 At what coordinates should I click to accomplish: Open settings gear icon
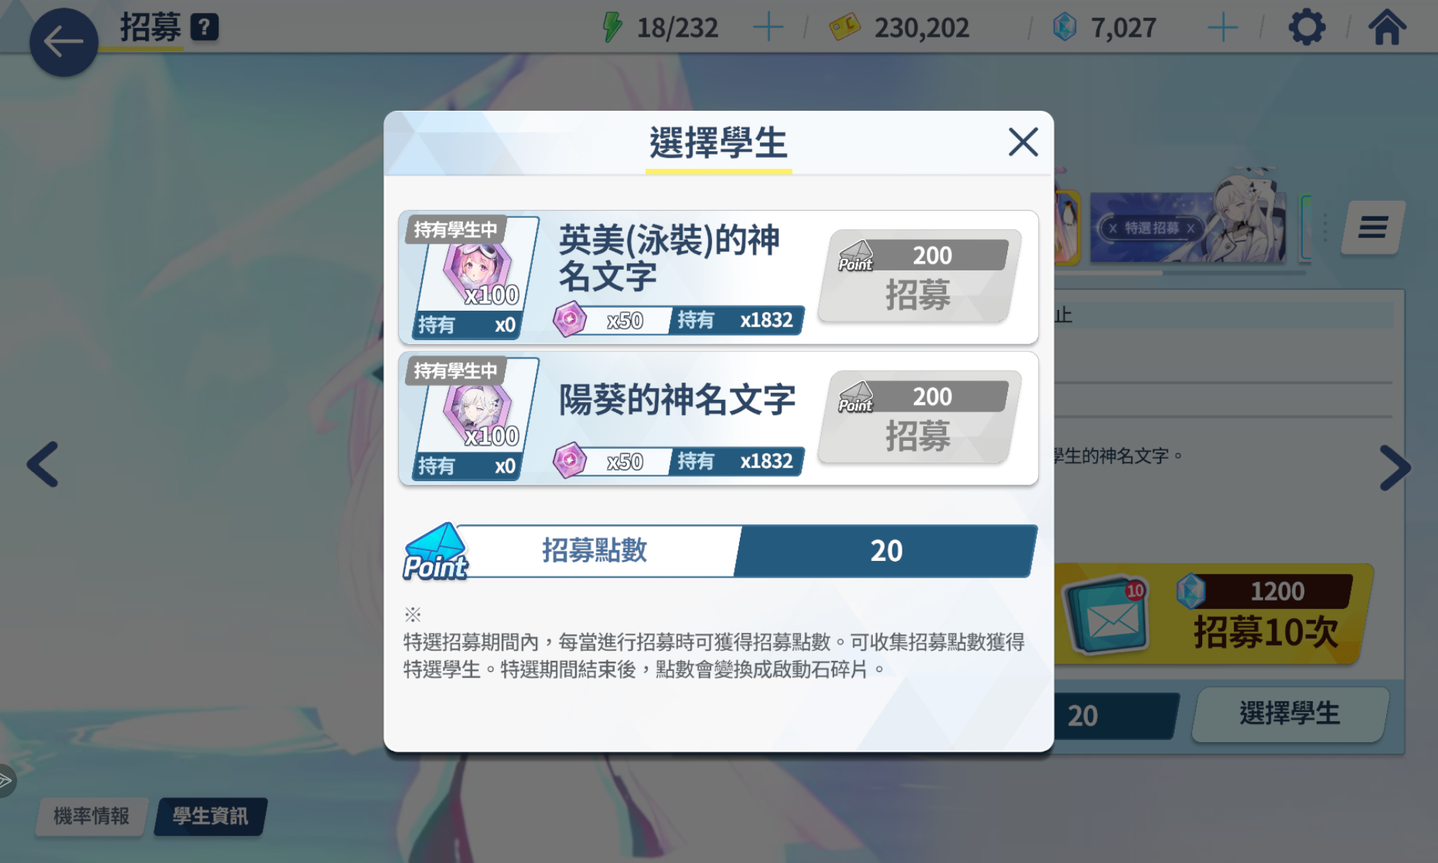pos(1306,28)
